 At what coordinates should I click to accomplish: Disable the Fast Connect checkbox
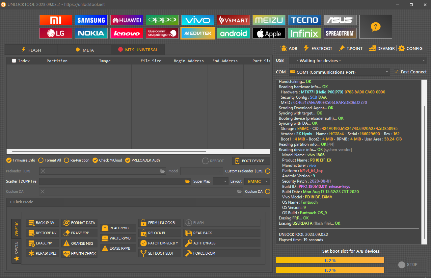point(396,72)
